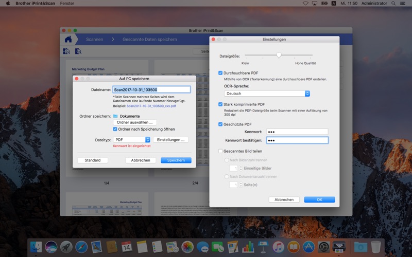Click Scannen breadcrumb in iPrint&Scan window
Viewport: 412px width, 257px height.
(95, 40)
